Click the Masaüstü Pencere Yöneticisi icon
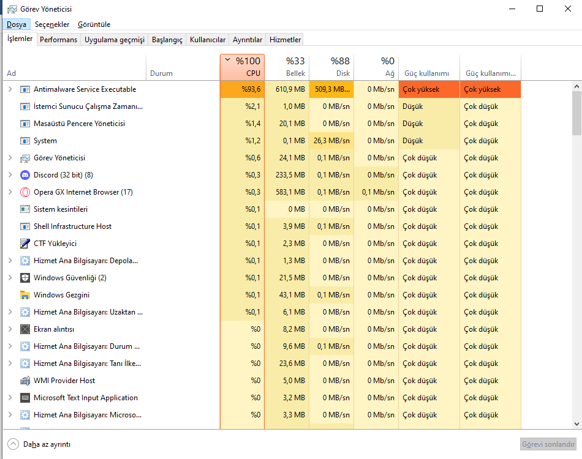 [25, 124]
